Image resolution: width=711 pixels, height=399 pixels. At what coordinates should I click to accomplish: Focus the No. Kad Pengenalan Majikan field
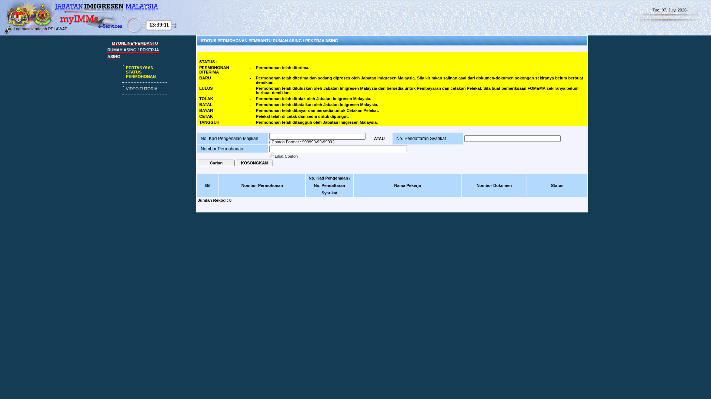point(317,136)
